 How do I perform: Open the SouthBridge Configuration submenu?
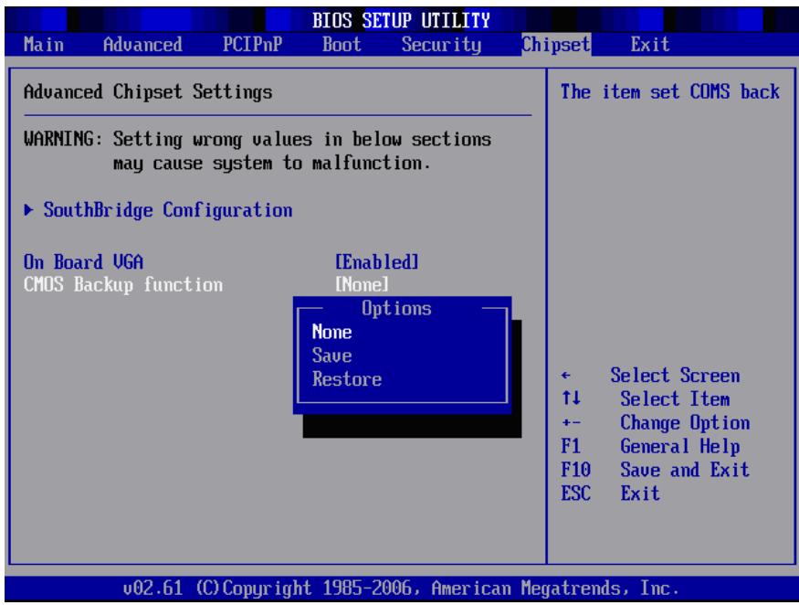coord(168,210)
